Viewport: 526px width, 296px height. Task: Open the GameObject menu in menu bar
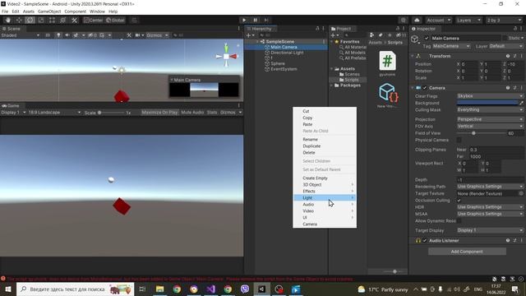coord(49,12)
